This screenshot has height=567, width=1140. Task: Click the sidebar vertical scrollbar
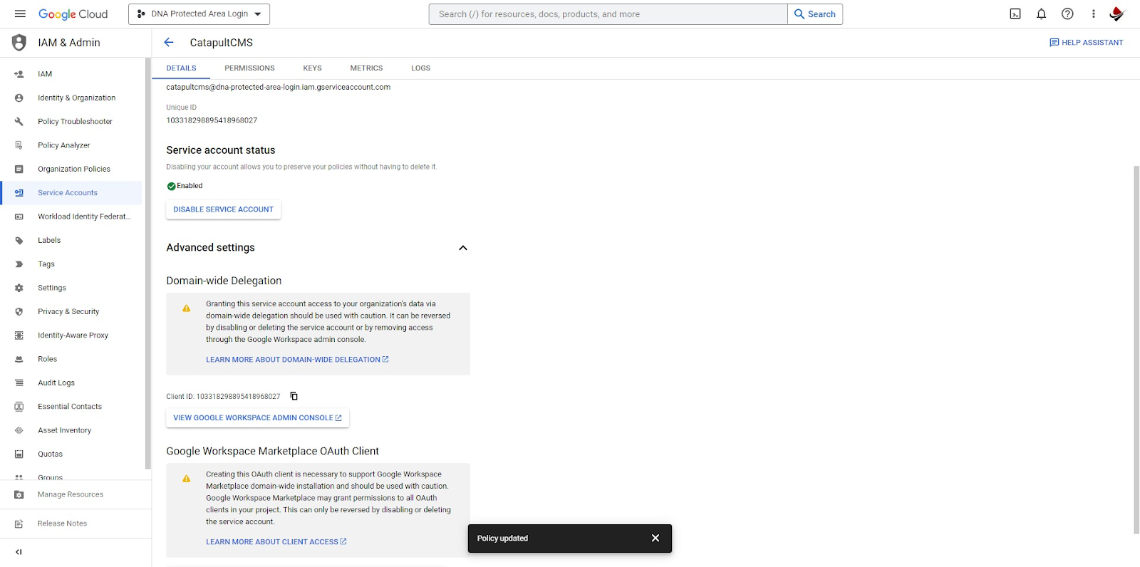click(148, 264)
